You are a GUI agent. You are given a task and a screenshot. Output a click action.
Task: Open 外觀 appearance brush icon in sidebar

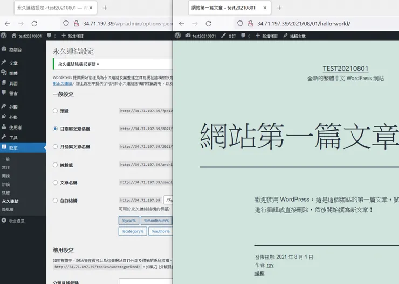click(4, 106)
